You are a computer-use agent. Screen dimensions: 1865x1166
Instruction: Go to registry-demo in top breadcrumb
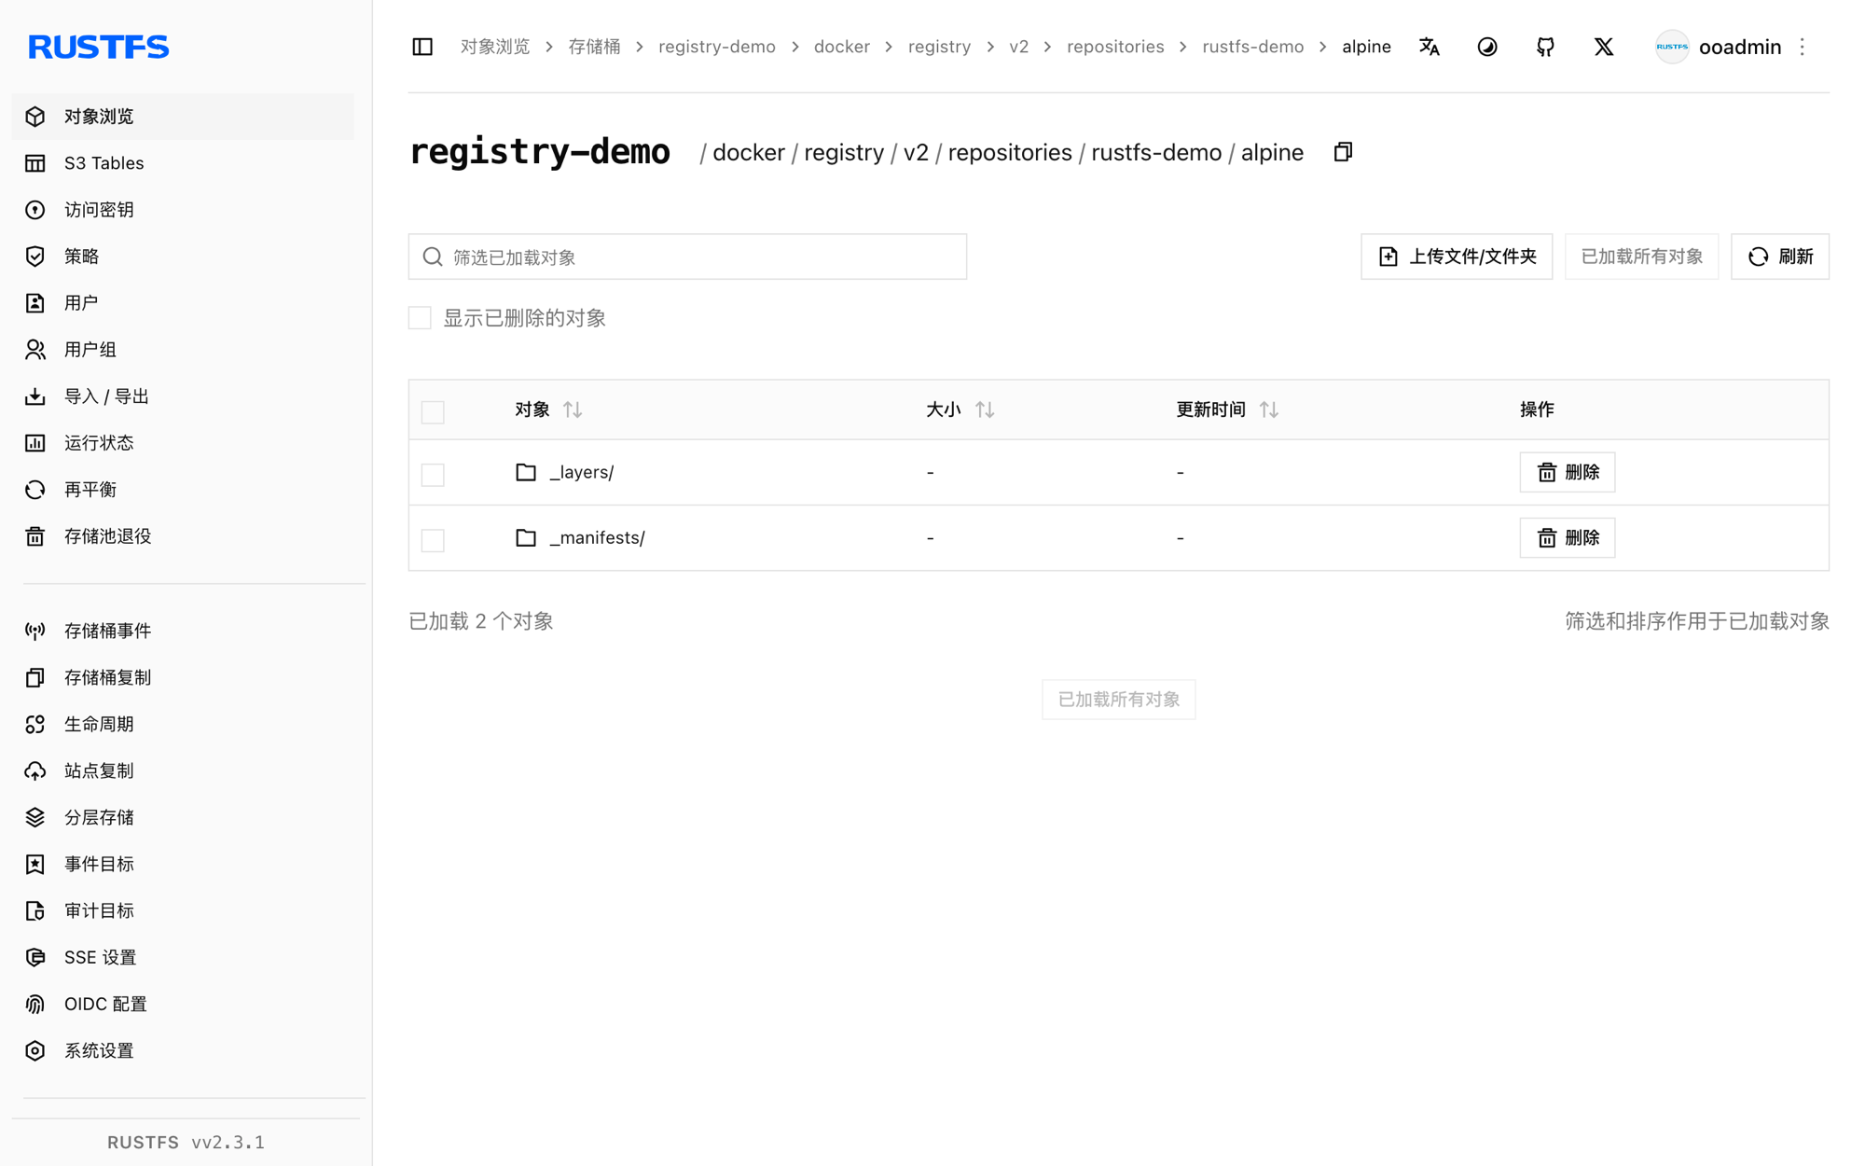pos(717,47)
